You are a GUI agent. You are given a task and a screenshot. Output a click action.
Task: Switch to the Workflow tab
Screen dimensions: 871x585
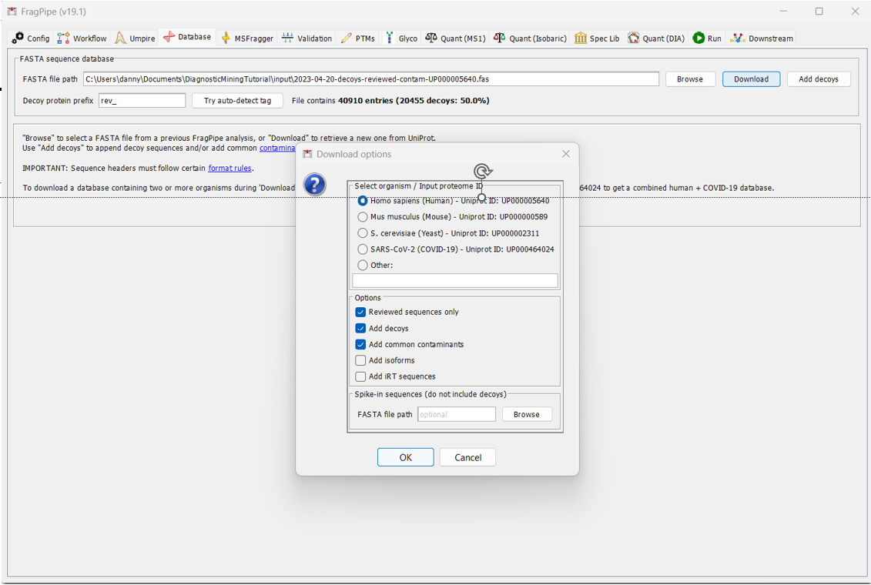[x=82, y=38]
